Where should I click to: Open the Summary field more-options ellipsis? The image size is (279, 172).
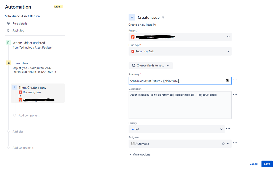pyautogui.click(x=235, y=80)
